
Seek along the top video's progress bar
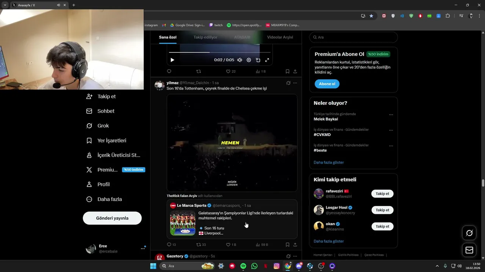coord(220,52)
